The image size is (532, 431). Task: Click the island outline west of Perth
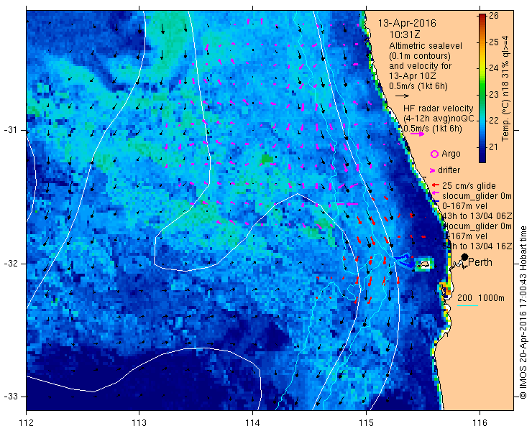tap(423, 264)
